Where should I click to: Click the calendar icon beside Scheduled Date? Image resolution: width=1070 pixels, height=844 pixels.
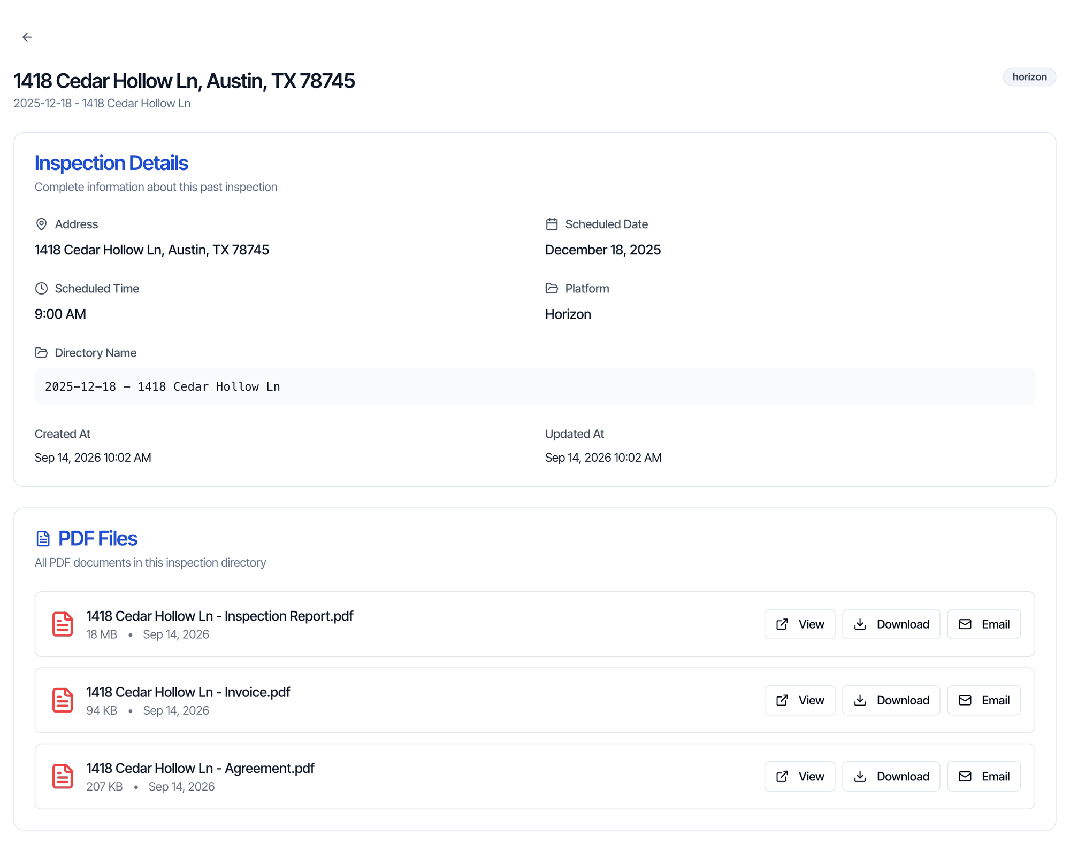click(552, 224)
